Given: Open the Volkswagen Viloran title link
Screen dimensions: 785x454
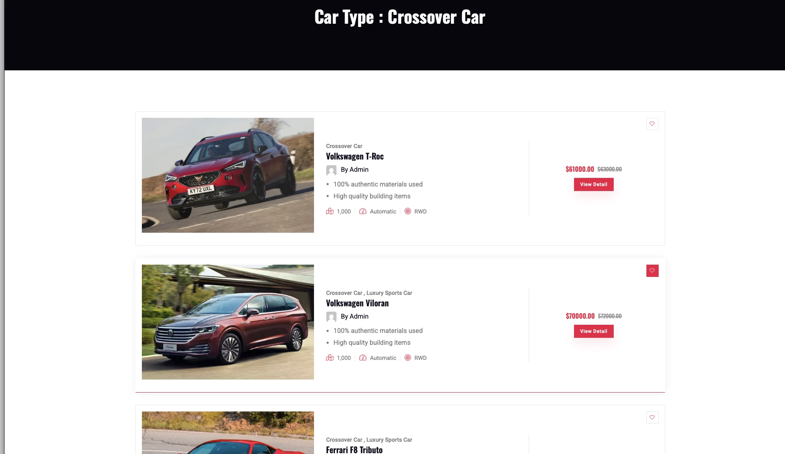Looking at the screenshot, I should (357, 303).
